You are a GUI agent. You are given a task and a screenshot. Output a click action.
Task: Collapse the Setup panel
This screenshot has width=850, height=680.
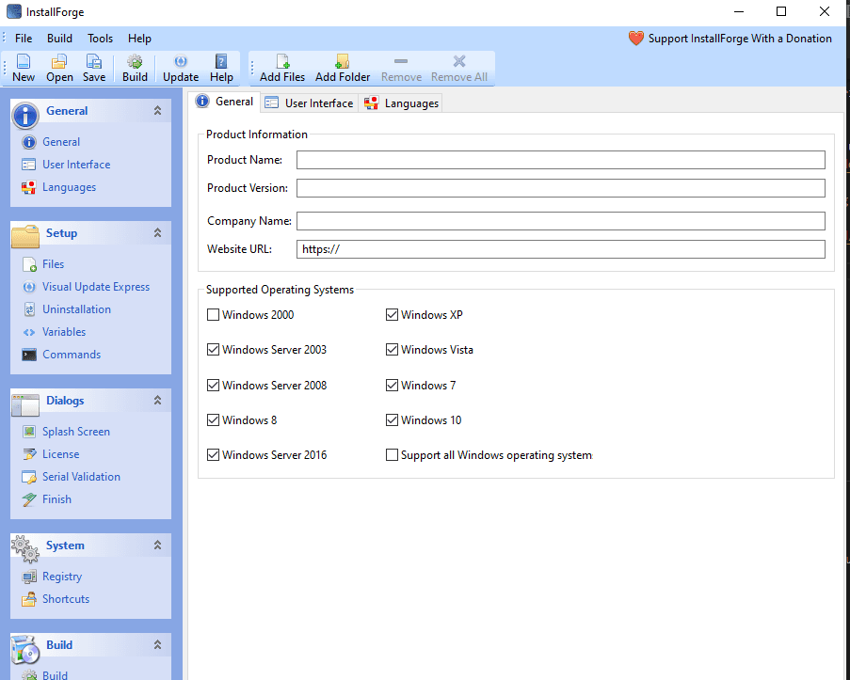[158, 232]
